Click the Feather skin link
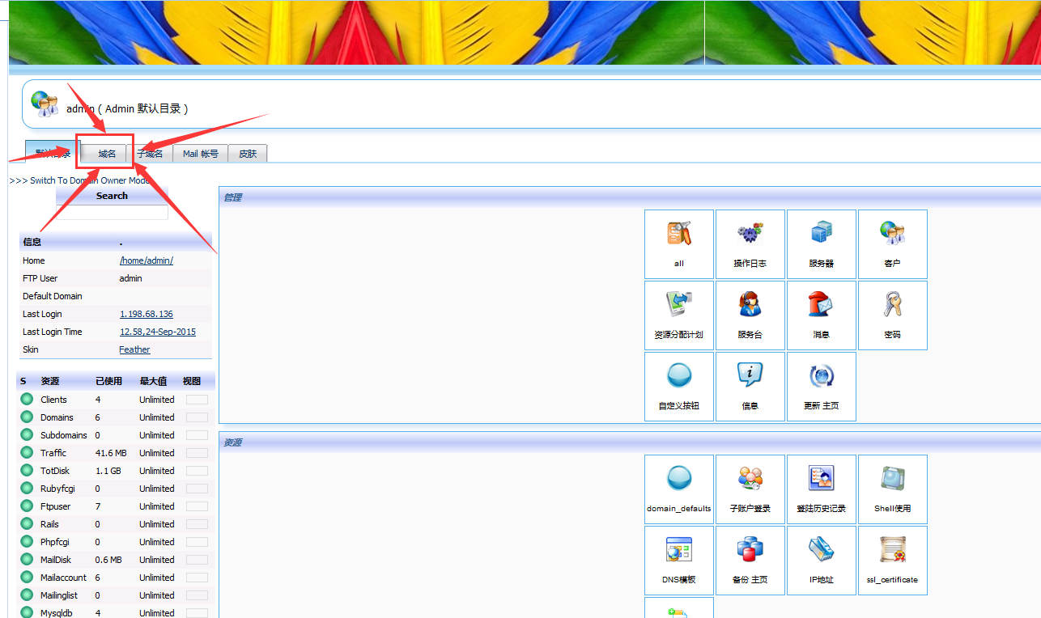 click(134, 349)
